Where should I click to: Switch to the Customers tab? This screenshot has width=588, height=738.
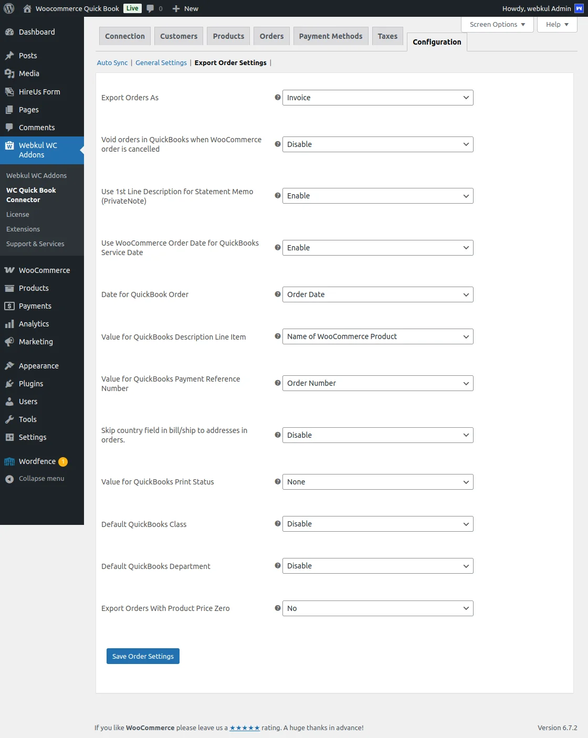pos(178,36)
